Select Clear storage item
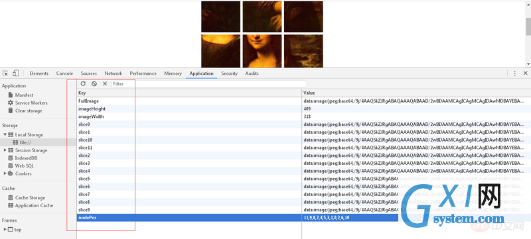Viewport: 531px width, 239px height. pyautogui.click(x=29, y=111)
